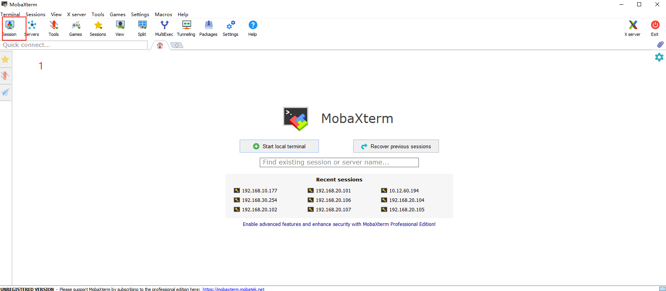Viewport: 666px width, 291px height.
Task: Follow the Professional Edition advanced features link
Action: pos(339,224)
